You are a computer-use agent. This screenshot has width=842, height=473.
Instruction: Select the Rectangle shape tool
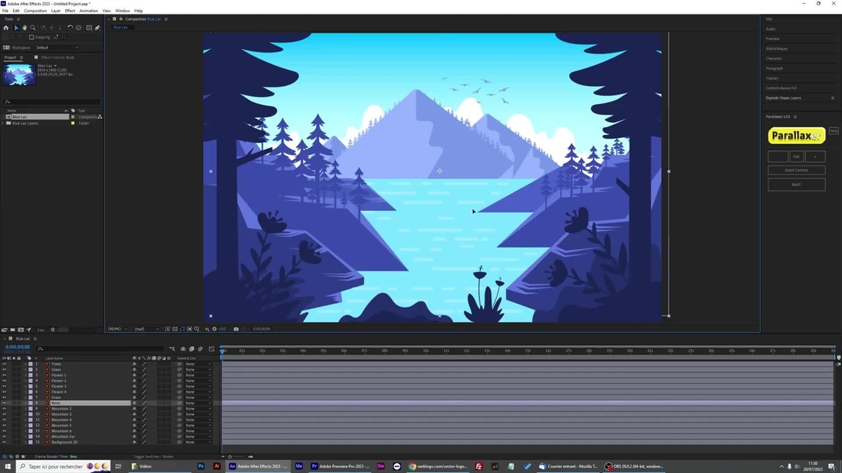(x=89, y=28)
